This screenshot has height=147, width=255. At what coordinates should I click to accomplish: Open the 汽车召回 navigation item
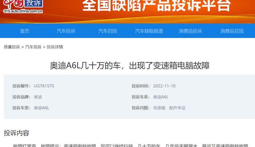coord(107,31)
